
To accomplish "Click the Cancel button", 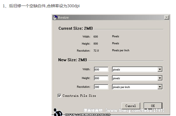I will pyautogui.click(x=131, y=106).
